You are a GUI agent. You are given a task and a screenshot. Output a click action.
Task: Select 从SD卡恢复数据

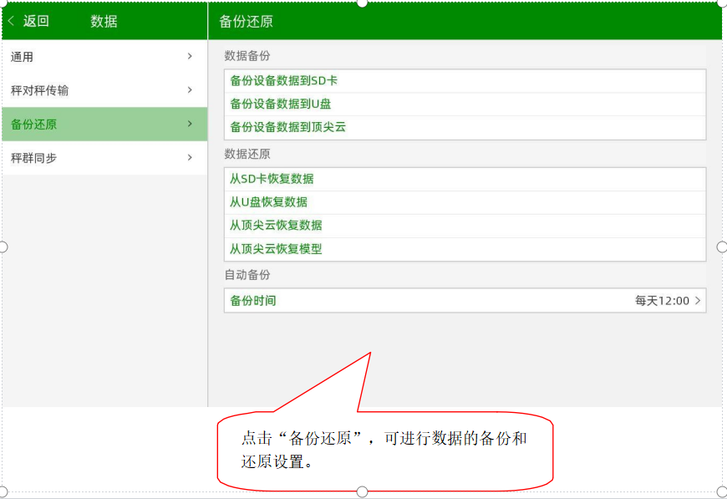pos(465,179)
